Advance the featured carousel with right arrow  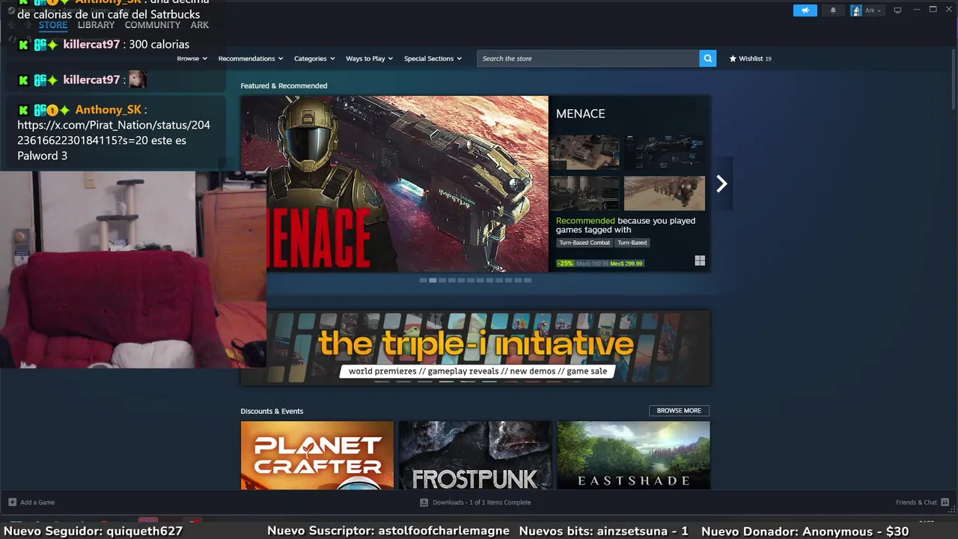721,183
